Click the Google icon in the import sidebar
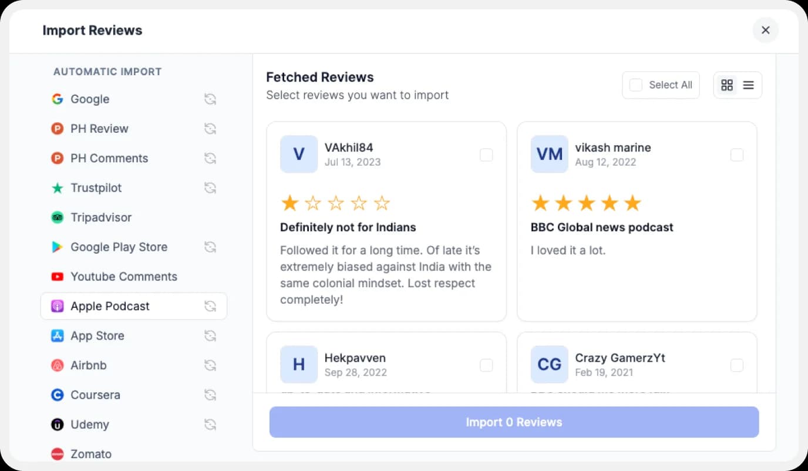The height and width of the screenshot is (471, 808). click(x=57, y=99)
